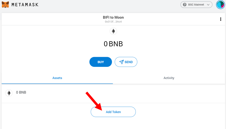Click the red arrow annotation
This screenshot has height=129, width=226.
(94, 101)
